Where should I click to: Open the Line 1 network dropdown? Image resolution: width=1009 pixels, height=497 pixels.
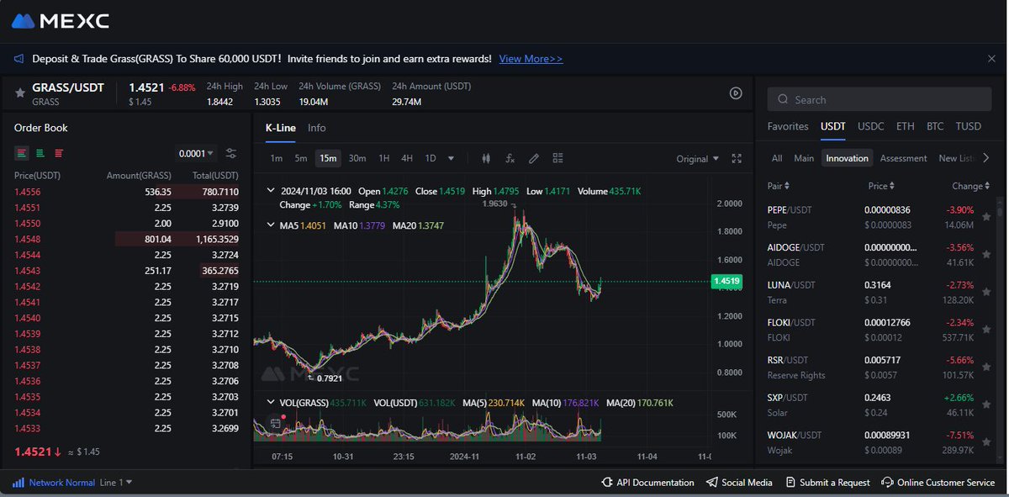(x=116, y=483)
